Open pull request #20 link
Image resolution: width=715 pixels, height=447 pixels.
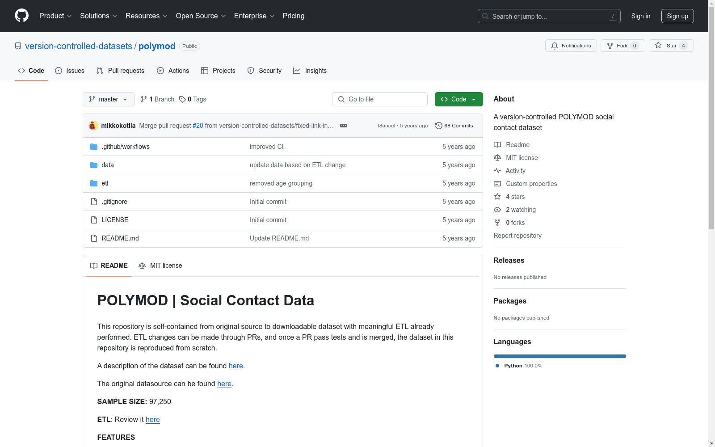(x=198, y=126)
